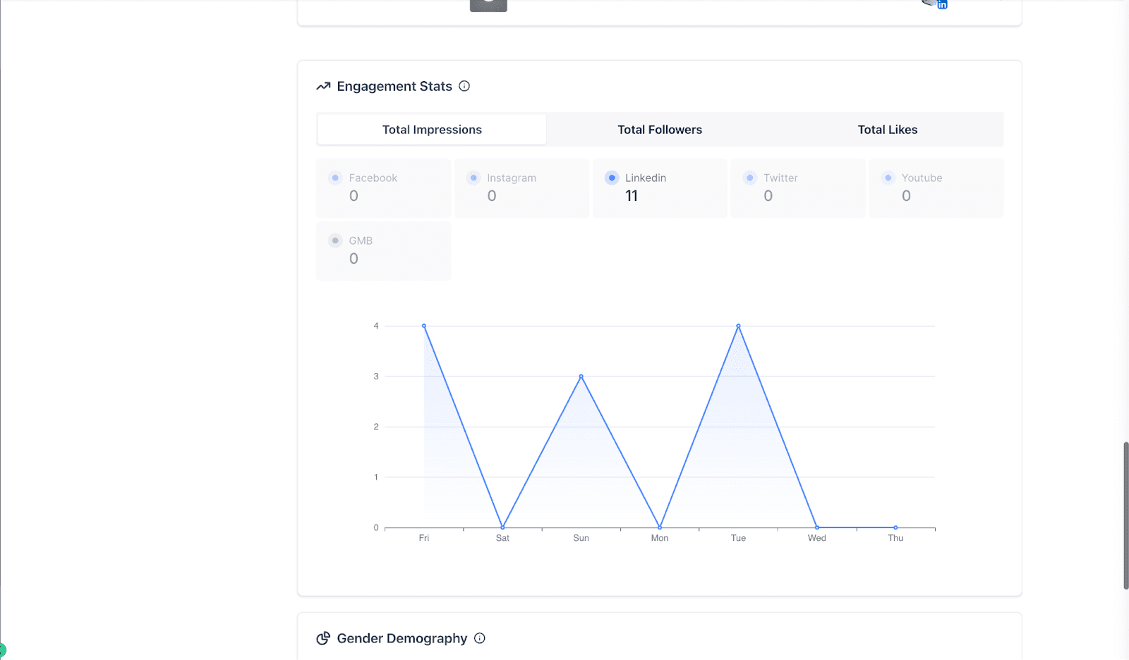Click the Mon axis label
Screen dimensions: 1129x660
660,538
